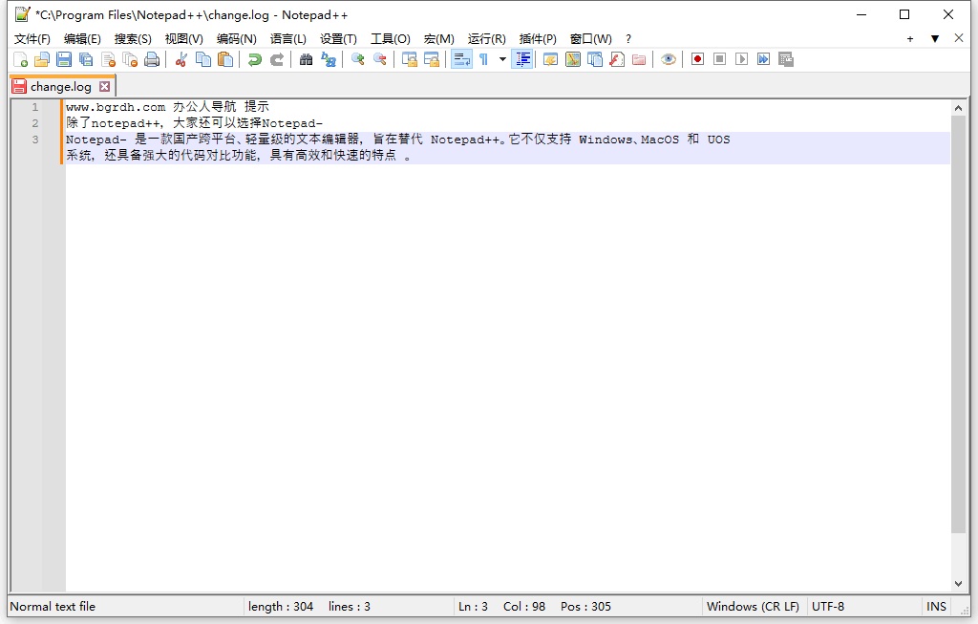Playback the recorded macro icon

coord(742,58)
